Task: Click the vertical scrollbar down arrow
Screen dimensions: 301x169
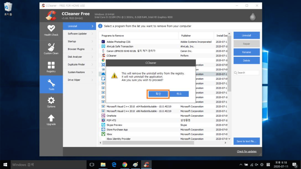Action: (x=229, y=139)
